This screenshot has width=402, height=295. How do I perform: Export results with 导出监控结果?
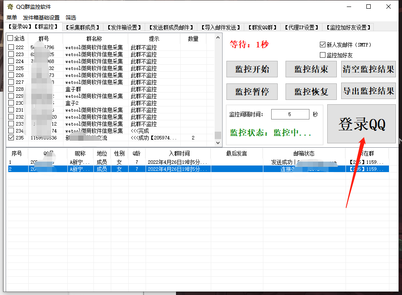(x=369, y=91)
